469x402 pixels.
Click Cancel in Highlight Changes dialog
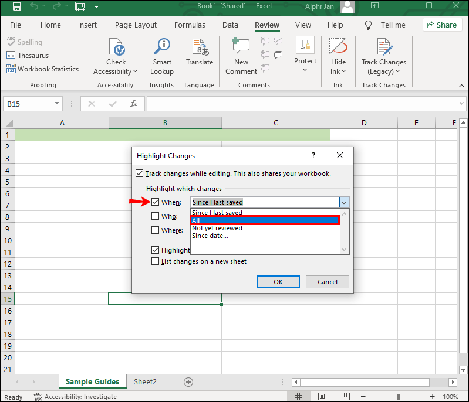[327, 282]
